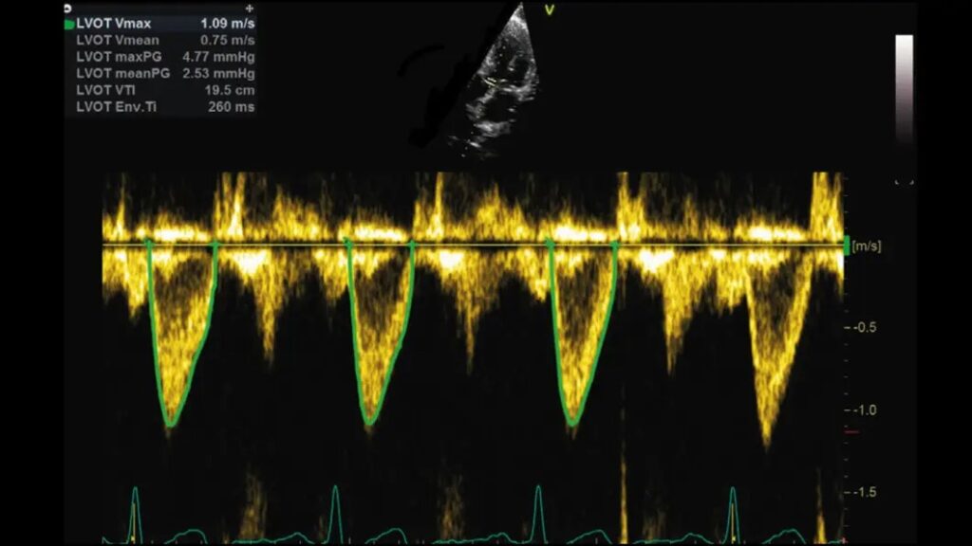Select the LVOT VTI label
972x546 pixels.
[x=105, y=90]
